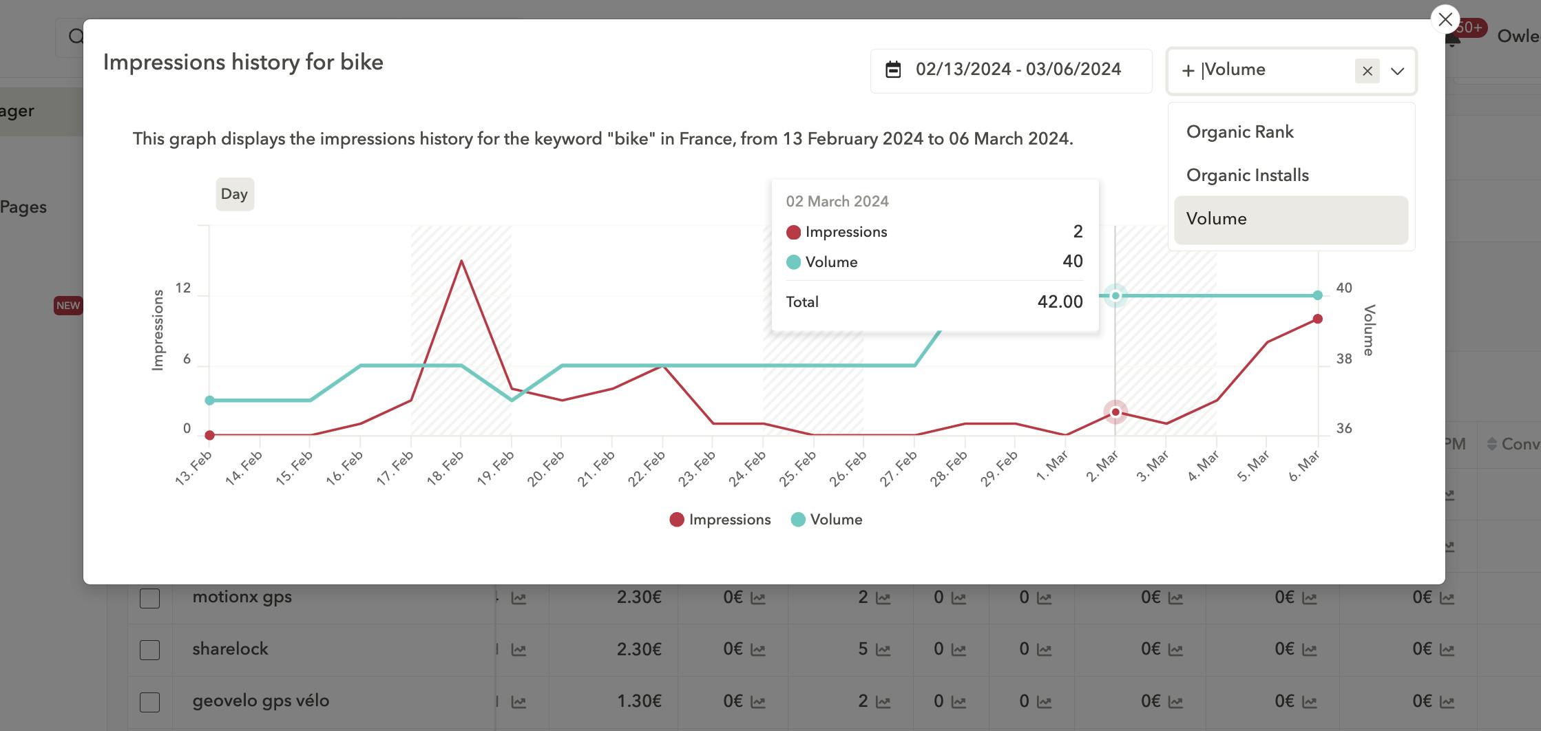The image size is (1541, 731).
Task: Click the history graph icon beside sharelock
Action: tap(518, 650)
